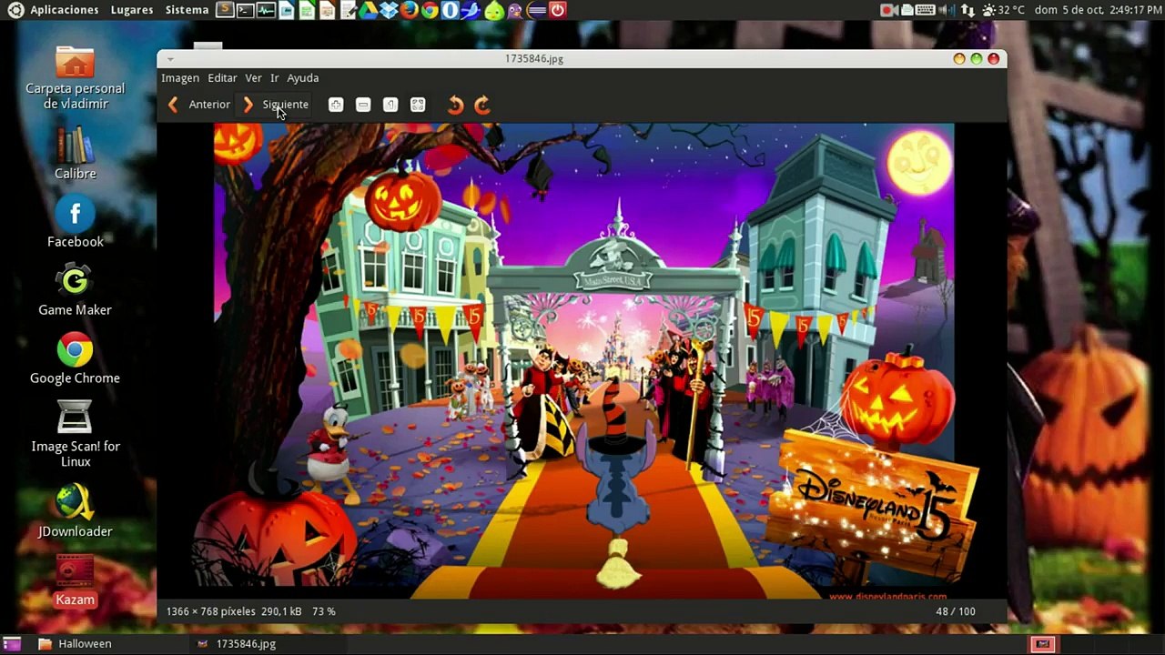Launch Firefox from the top panel

(410, 10)
